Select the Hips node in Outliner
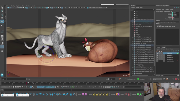This screenshot has width=180, height=101. 137,29
